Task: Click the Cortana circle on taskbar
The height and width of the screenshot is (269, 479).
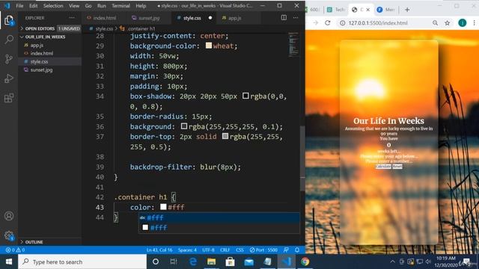Action: coord(156,262)
